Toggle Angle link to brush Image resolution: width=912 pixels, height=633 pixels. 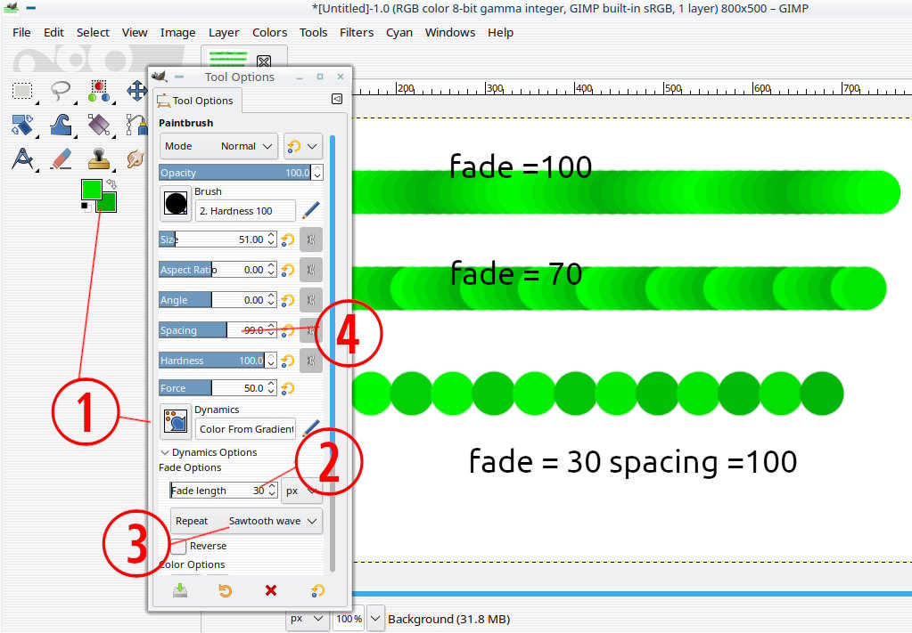click(311, 300)
